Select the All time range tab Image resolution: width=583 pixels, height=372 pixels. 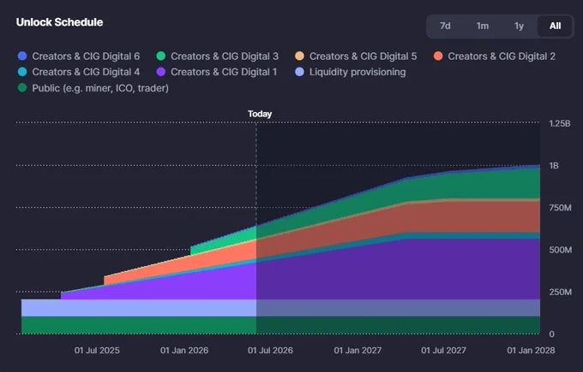tap(555, 26)
